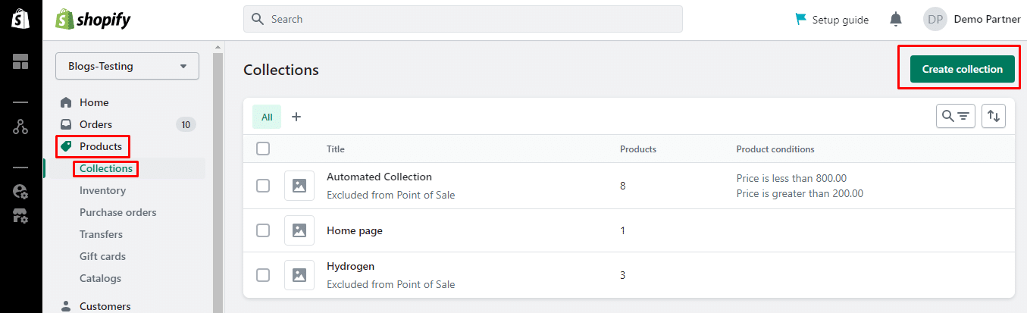Click the notification bell icon
Image resolution: width=1027 pixels, height=313 pixels.
tap(896, 19)
